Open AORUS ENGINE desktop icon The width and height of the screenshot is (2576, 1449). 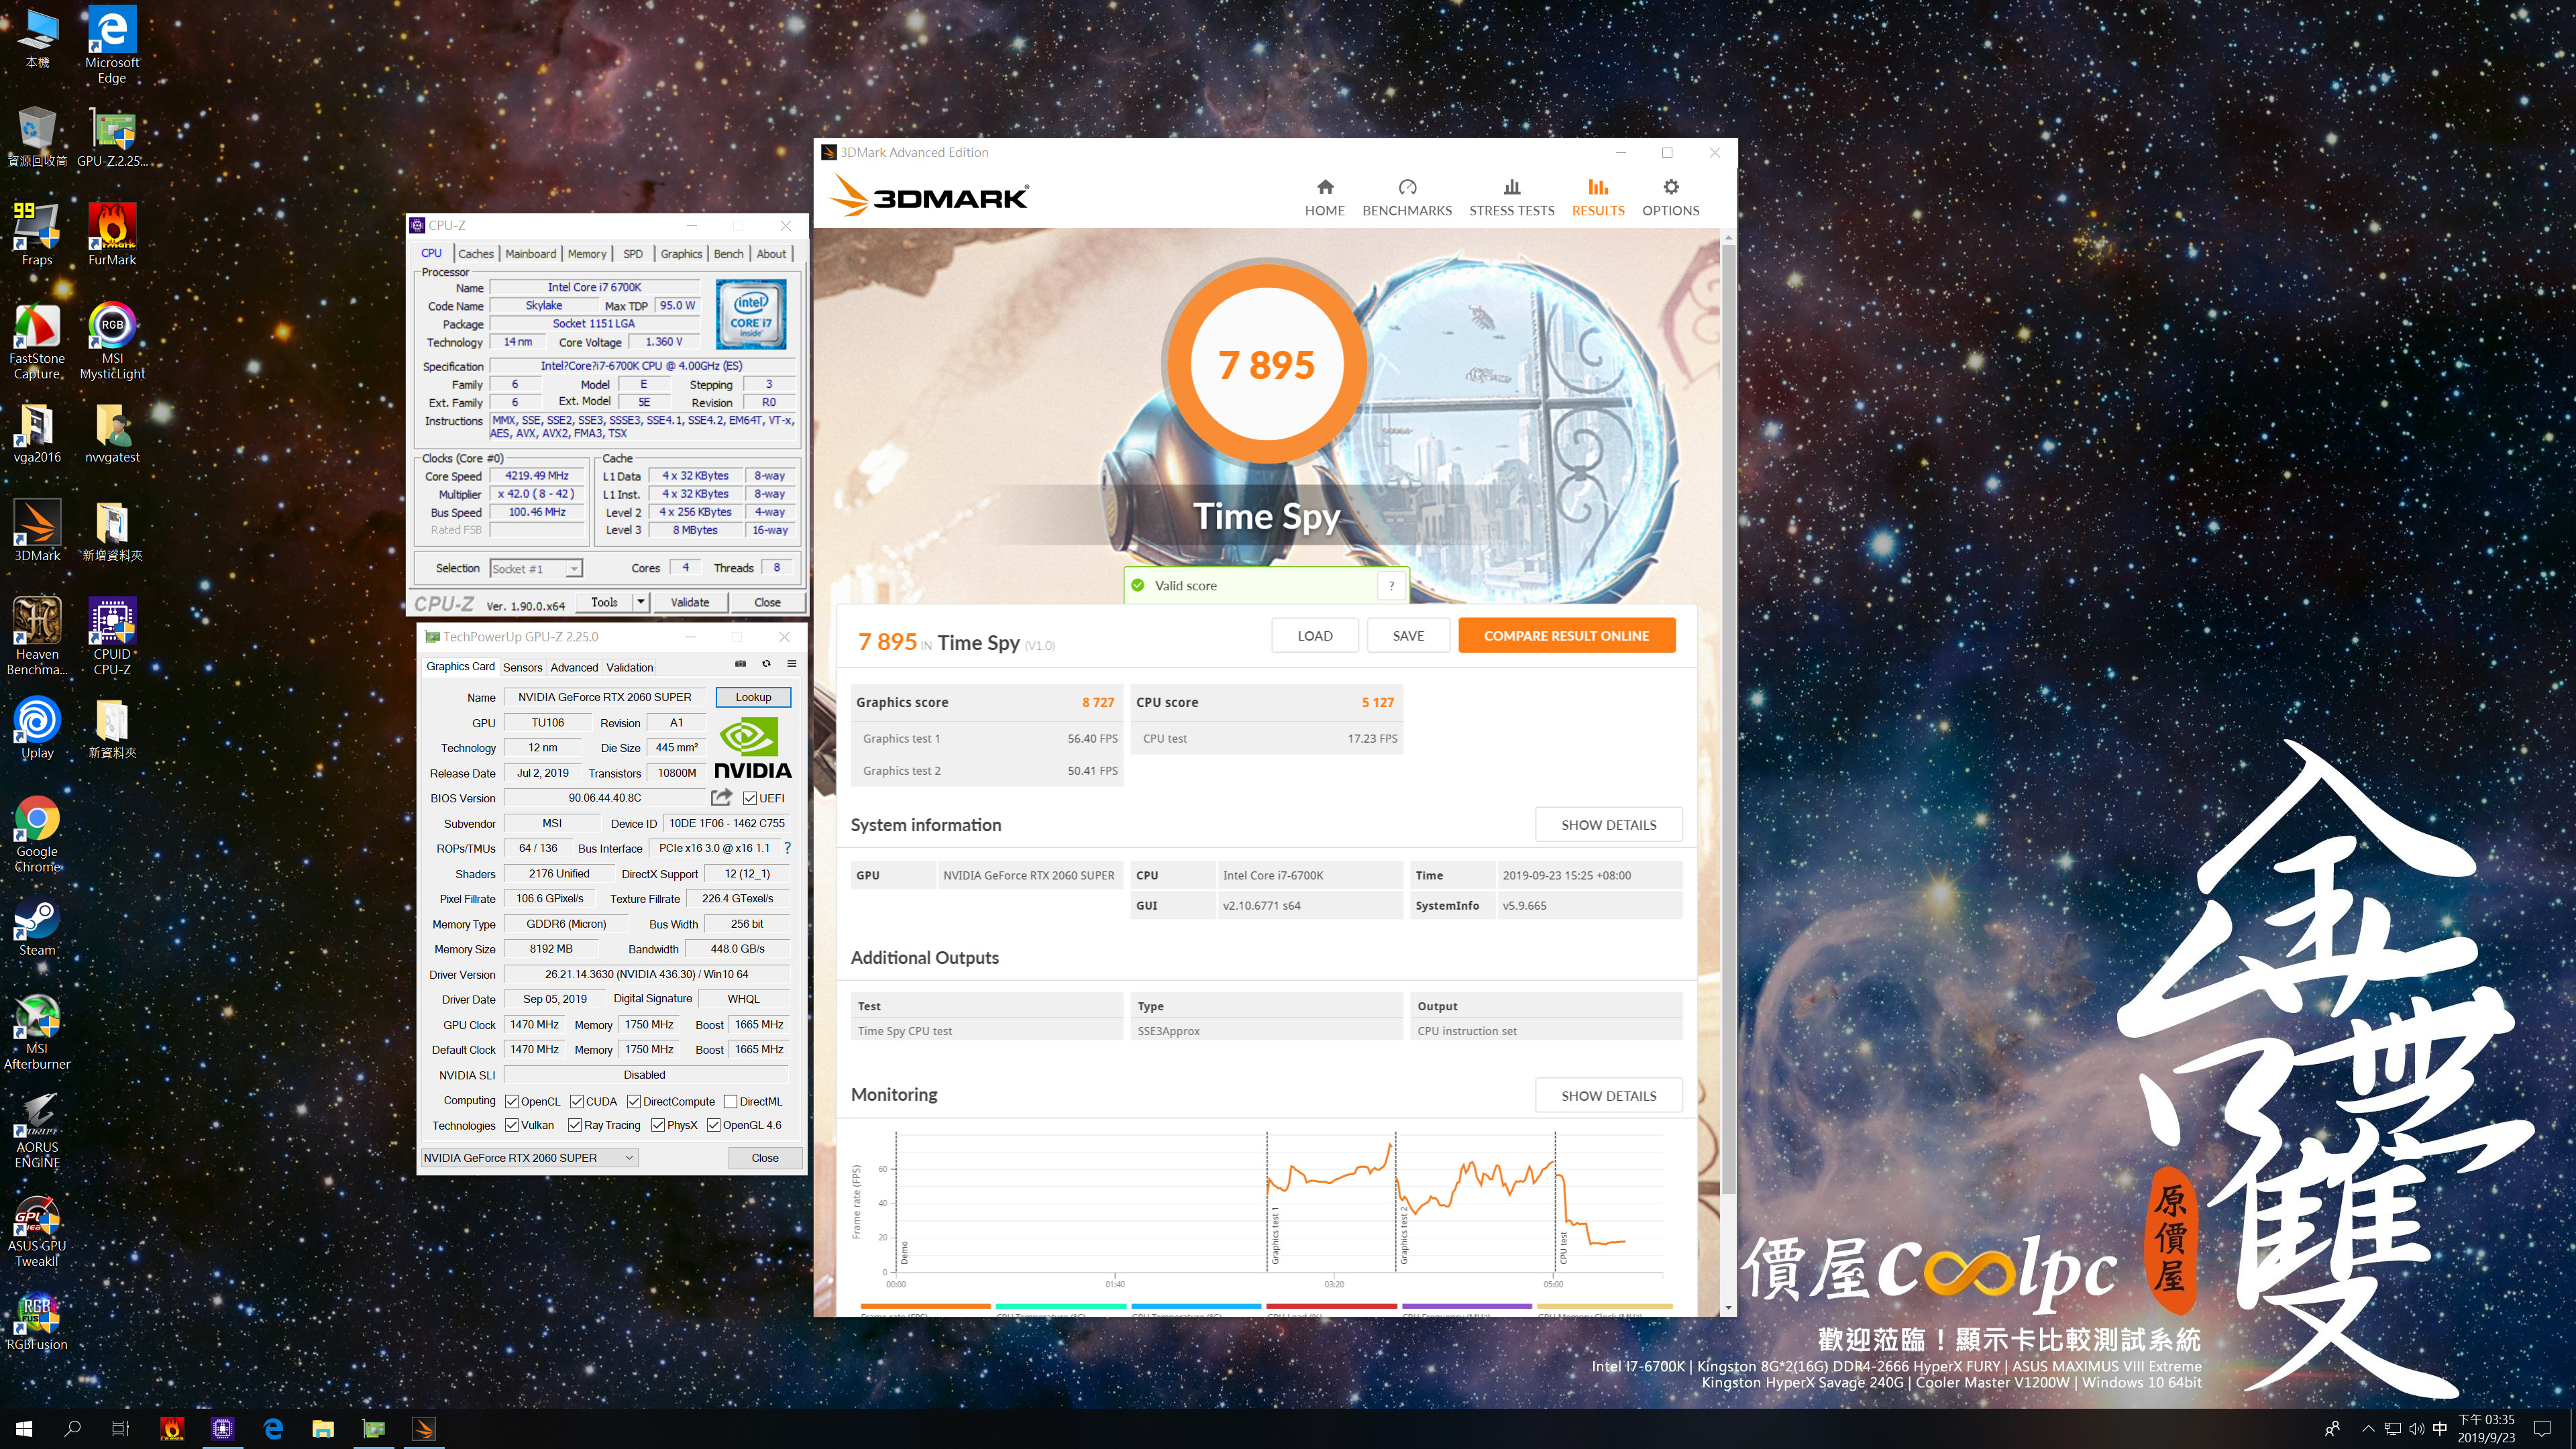pos(37,1131)
